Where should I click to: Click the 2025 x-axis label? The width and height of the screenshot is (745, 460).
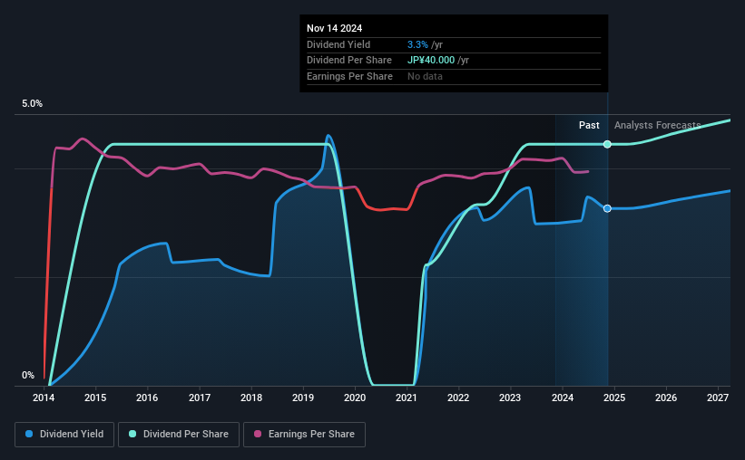click(614, 398)
